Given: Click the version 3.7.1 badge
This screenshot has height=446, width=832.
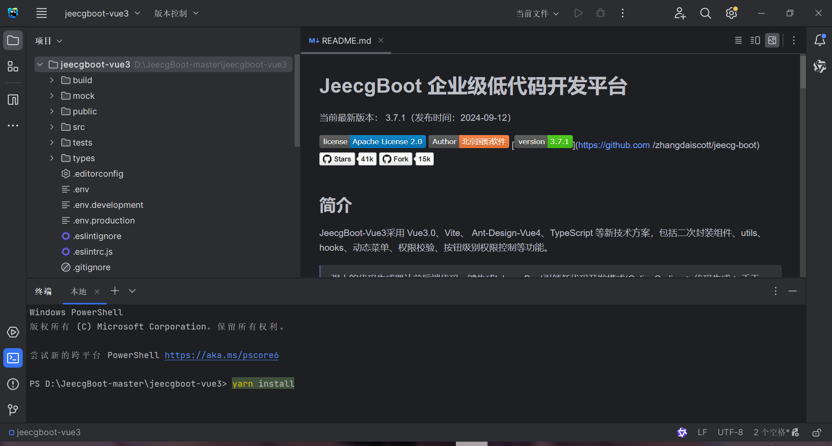Looking at the screenshot, I should pyautogui.click(x=543, y=142).
